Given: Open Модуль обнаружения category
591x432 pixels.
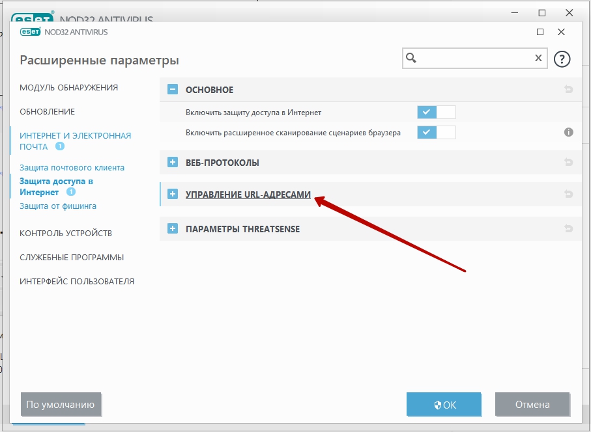Looking at the screenshot, I should [x=68, y=87].
